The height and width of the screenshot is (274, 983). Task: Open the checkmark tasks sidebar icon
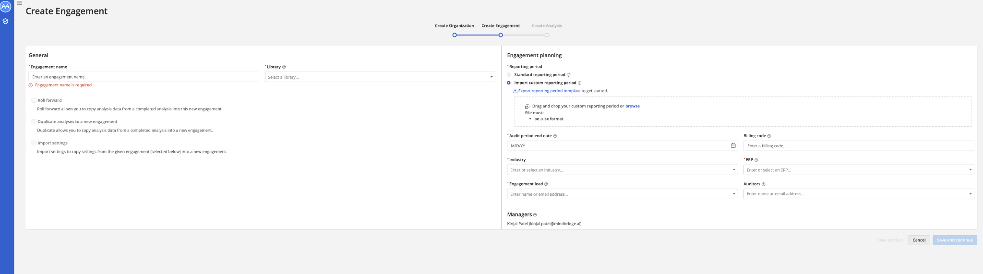[6, 21]
